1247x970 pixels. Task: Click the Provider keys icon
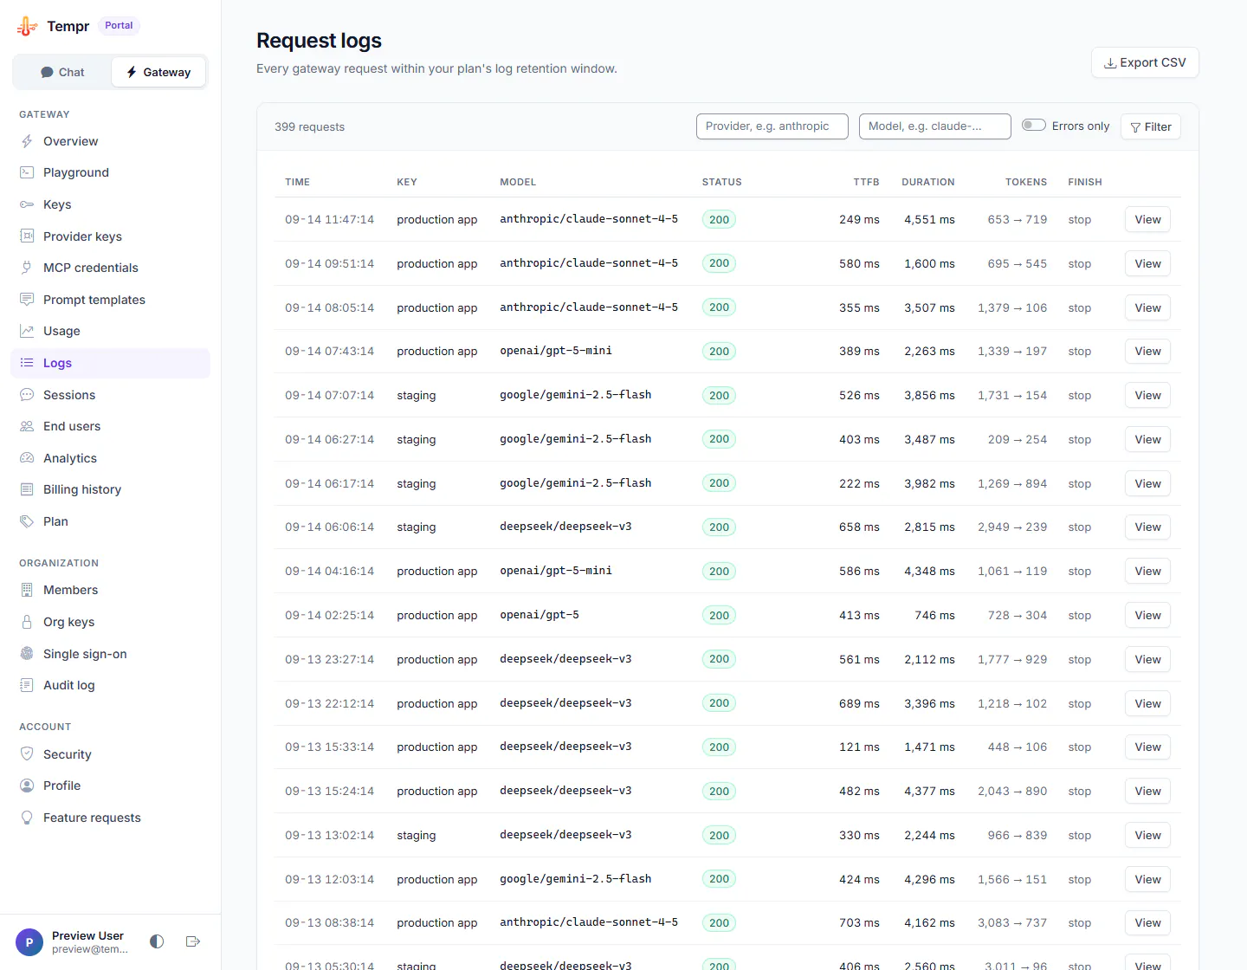[x=27, y=236]
